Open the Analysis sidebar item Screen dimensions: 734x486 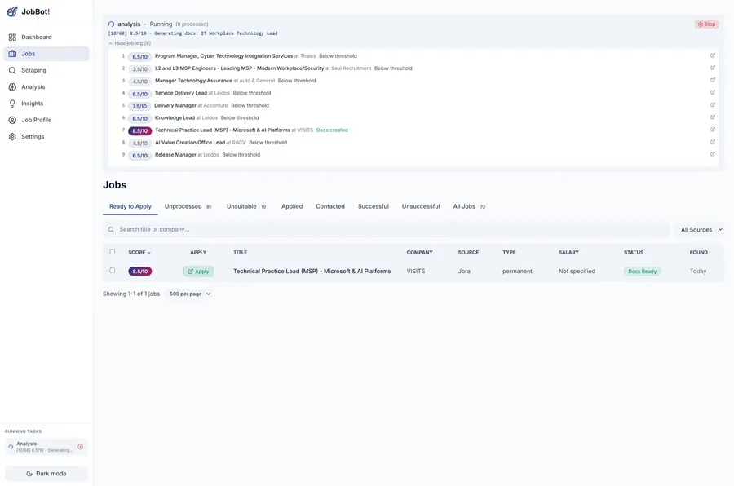point(46,87)
